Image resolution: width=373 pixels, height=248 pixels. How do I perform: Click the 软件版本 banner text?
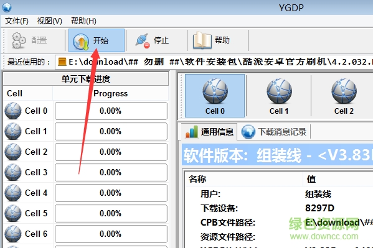pos(278,155)
